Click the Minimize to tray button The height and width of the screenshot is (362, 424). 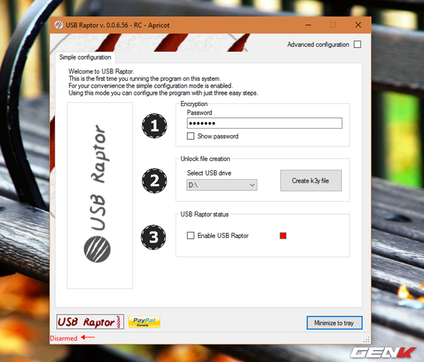334,323
